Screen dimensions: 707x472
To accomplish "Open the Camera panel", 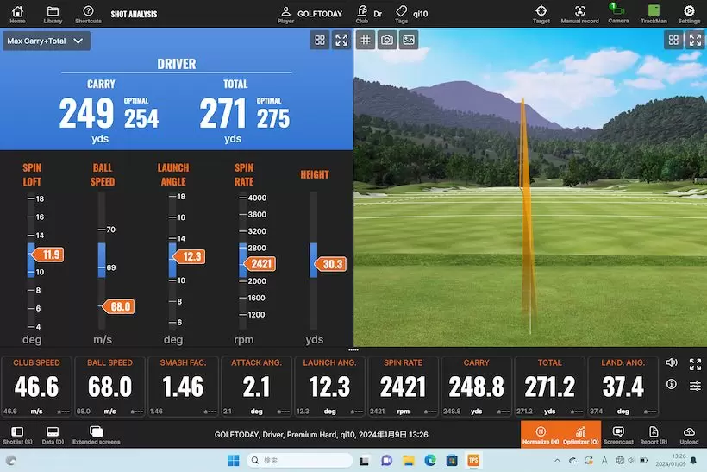I will pyautogui.click(x=617, y=12).
